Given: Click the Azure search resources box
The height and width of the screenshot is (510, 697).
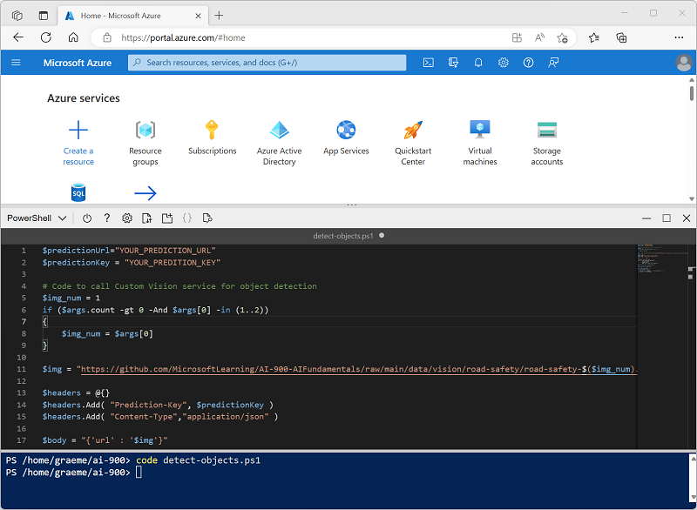Looking at the screenshot, I should (x=267, y=63).
